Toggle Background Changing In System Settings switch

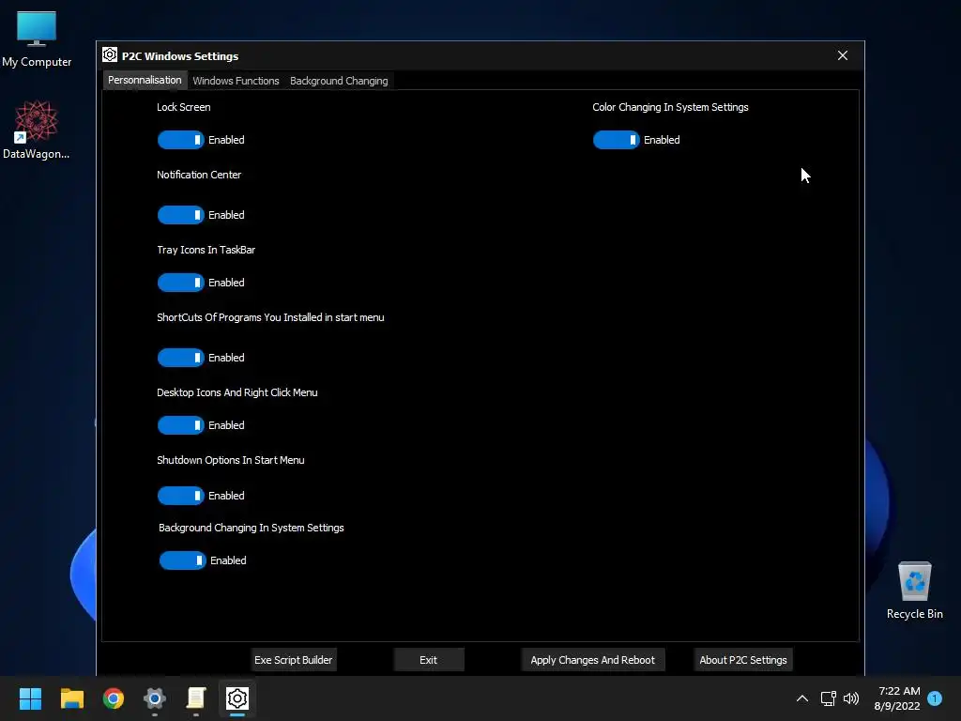pyautogui.click(x=183, y=560)
